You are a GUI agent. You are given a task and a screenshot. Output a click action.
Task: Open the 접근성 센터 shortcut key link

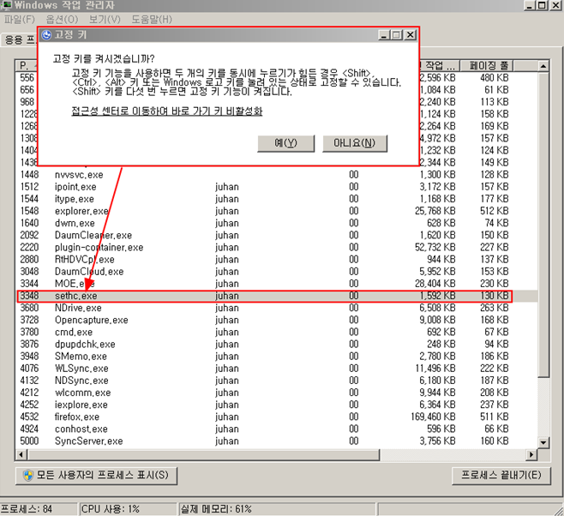click(x=167, y=111)
